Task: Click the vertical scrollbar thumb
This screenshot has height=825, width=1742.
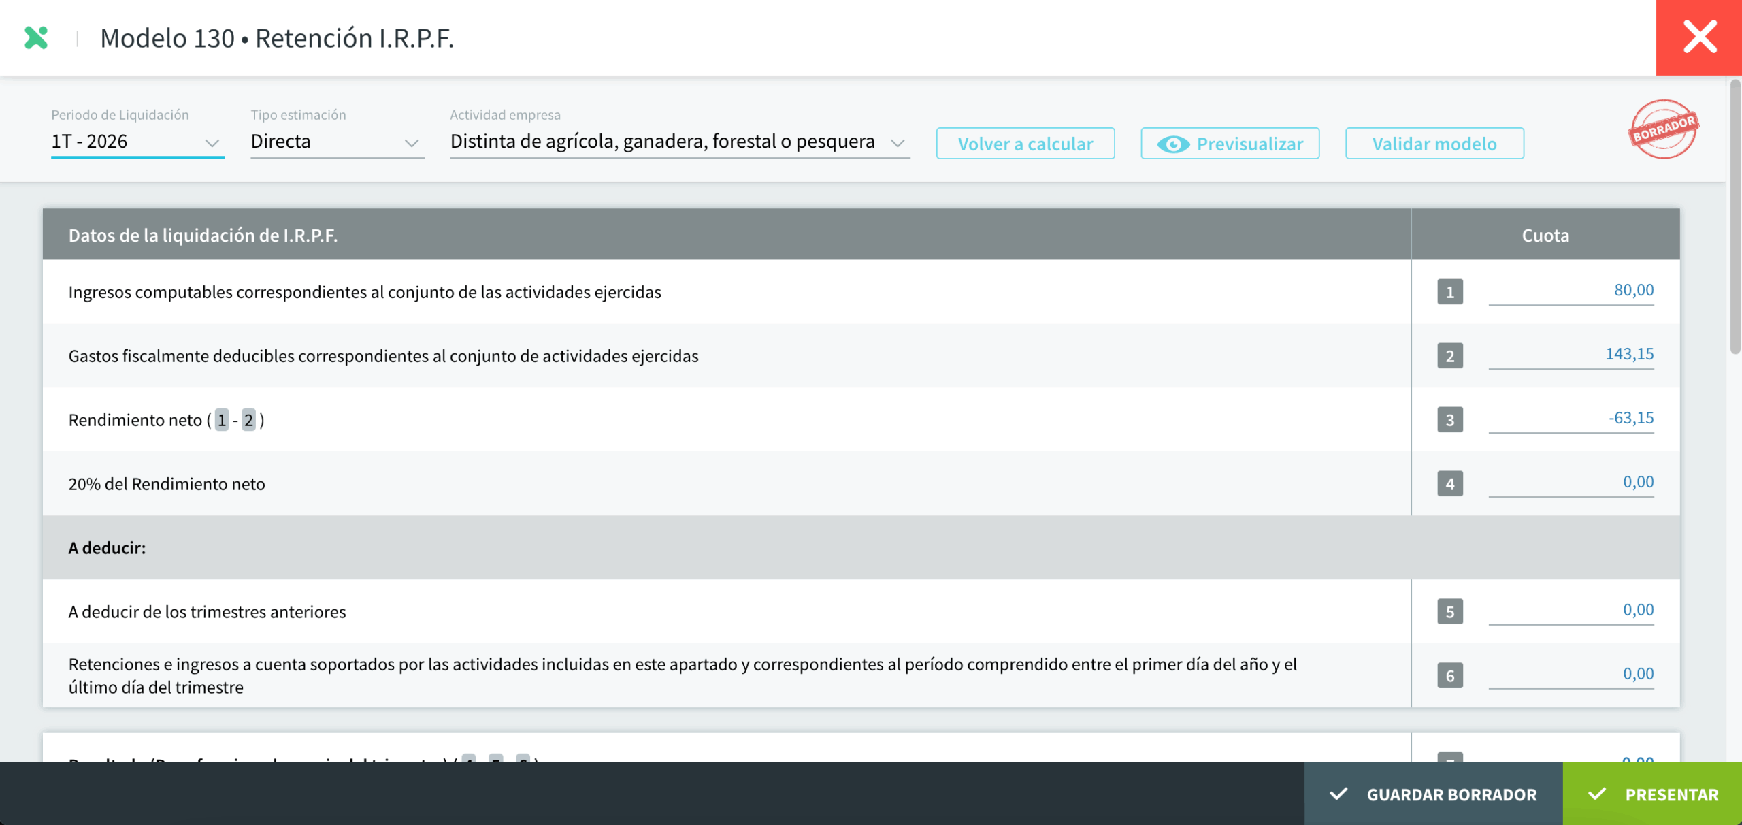Action: pos(1735,218)
